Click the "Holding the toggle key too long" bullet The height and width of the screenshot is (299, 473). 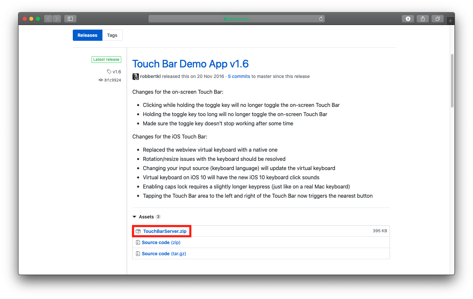coord(235,114)
